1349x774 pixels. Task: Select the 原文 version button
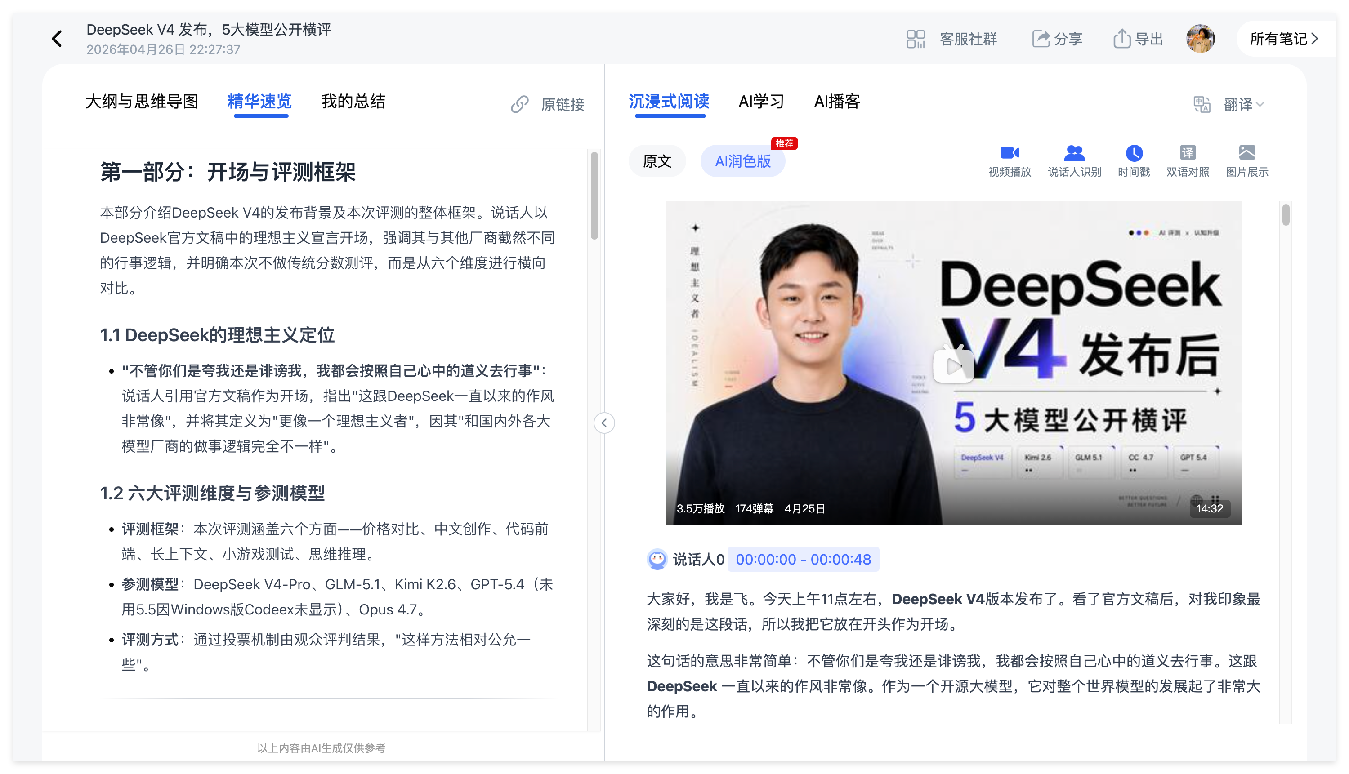click(x=657, y=161)
